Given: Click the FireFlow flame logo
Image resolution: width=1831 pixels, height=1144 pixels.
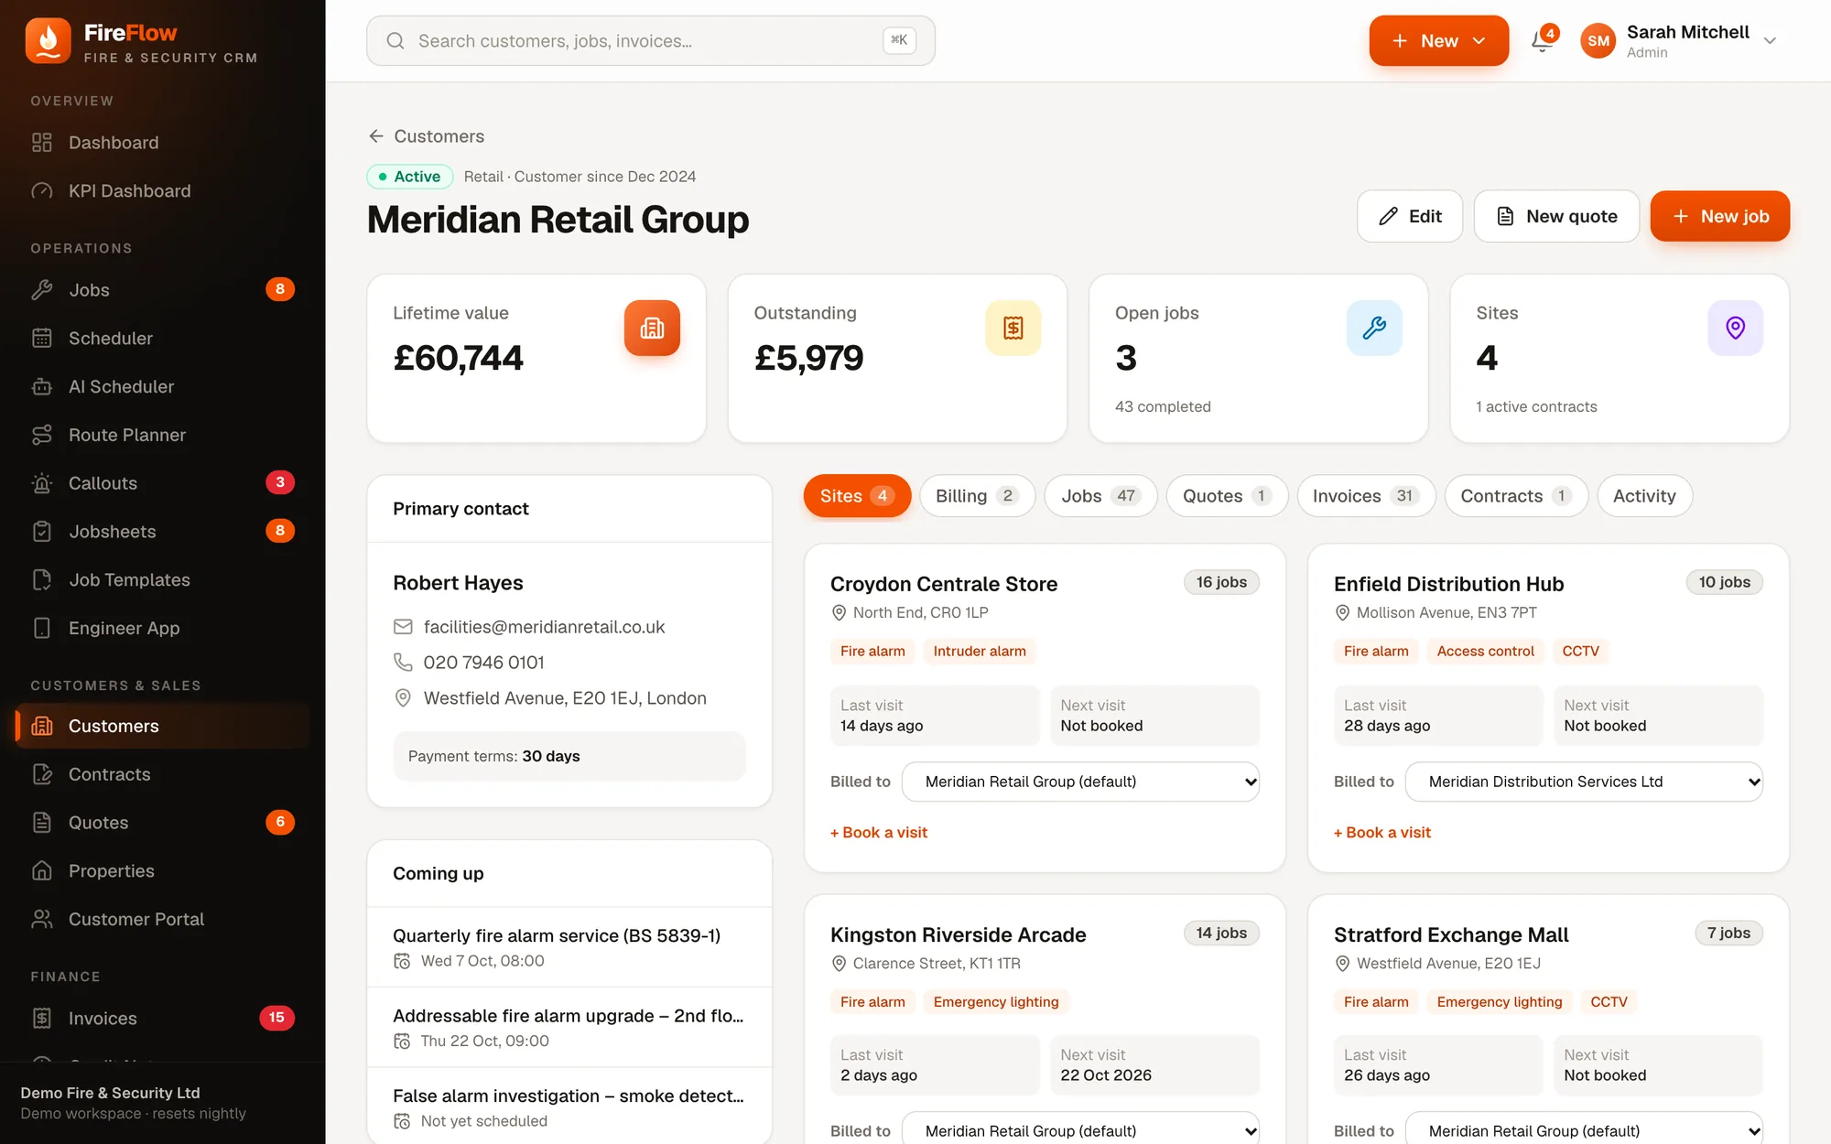Looking at the screenshot, I should [48, 41].
